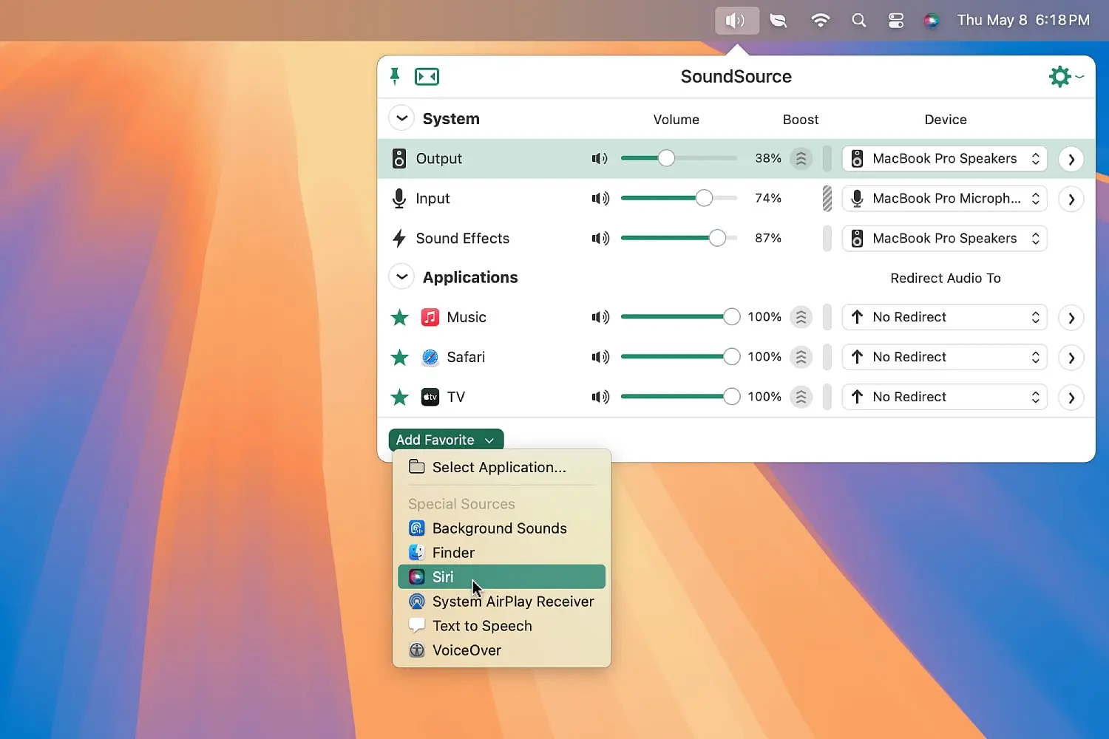Open the MacBook Pro Speakers device dropdown
Viewport: 1109px width, 739px height.
tap(944, 158)
